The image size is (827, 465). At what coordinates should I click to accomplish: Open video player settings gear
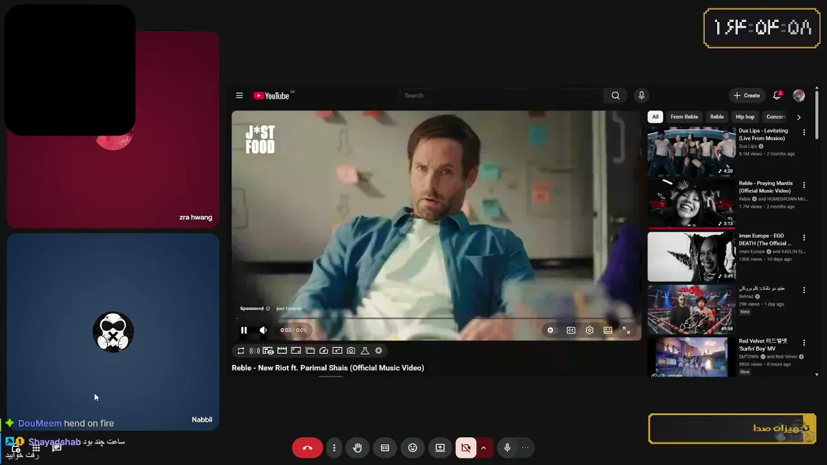[589, 330]
